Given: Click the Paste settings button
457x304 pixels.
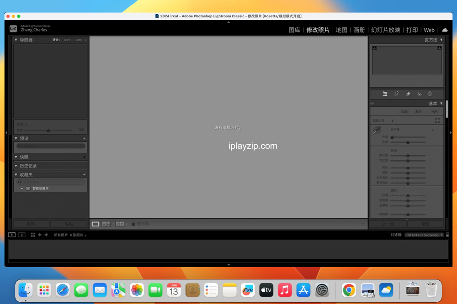Looking at the screenshot, I should (69, 224).
